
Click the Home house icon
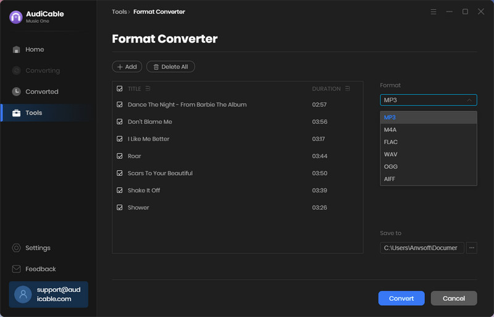17,49
